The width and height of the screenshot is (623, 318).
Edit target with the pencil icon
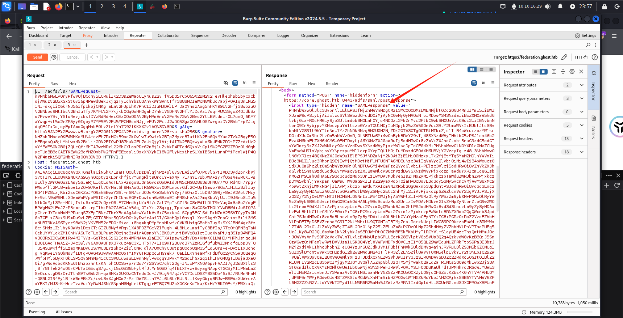tap(564, 57)
